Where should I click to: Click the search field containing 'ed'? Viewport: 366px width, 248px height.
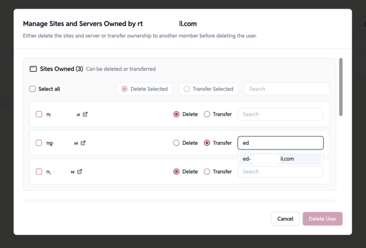click(x=280, y=143)
